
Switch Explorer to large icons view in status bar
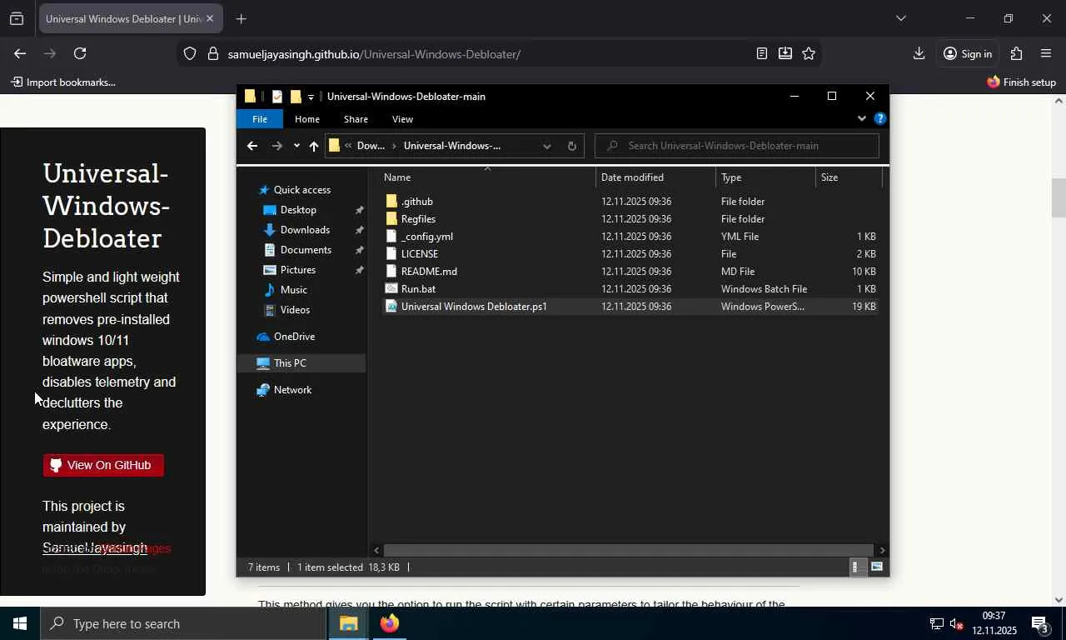tap(877, 567)
